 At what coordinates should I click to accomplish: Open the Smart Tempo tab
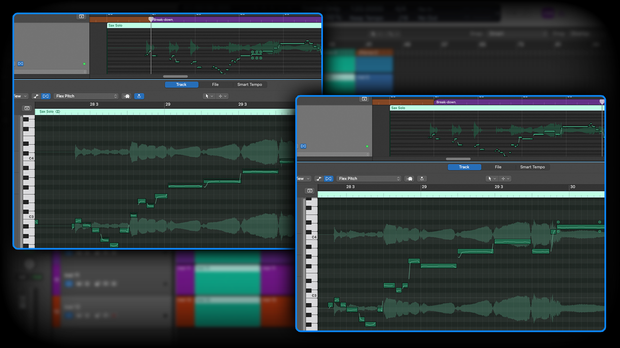[533, 167]
